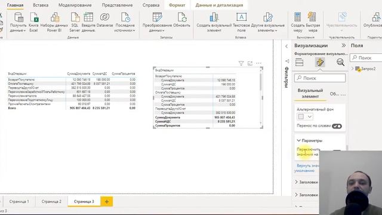This screenshot has width=382, height=215.
Task: Click the Альтернативный фон color swatch
Action: point(301,117)
